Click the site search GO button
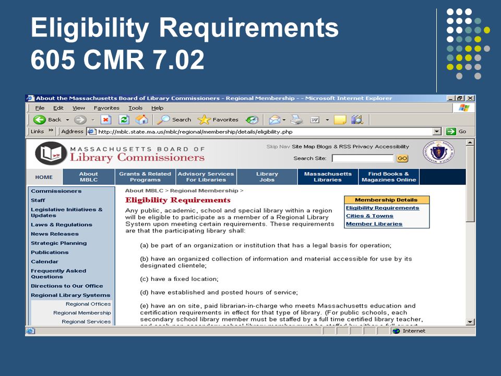The height and width of the screenshot is (376, 501). (x=402, y=158)
